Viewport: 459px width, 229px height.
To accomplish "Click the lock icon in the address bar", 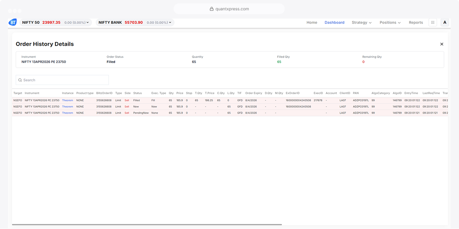I will (x=212, y=9).
